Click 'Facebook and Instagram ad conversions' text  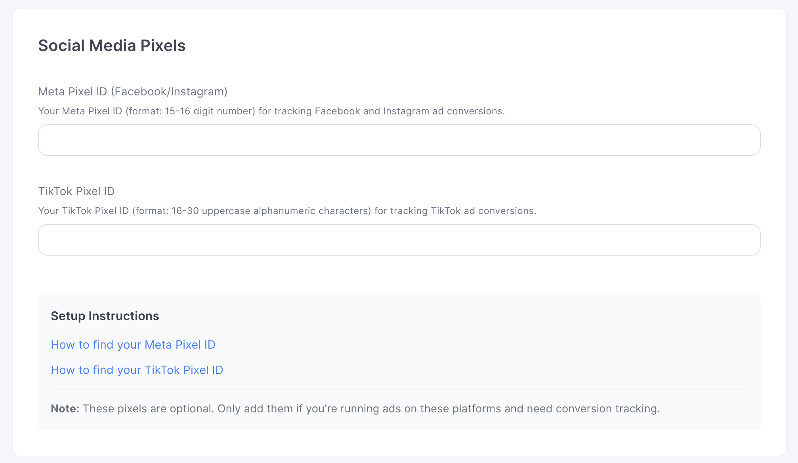(409, 111)
